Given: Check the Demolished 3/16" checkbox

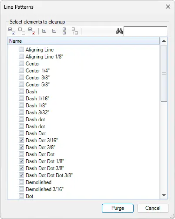Looking at the screenshot, I should coord(21,189).
